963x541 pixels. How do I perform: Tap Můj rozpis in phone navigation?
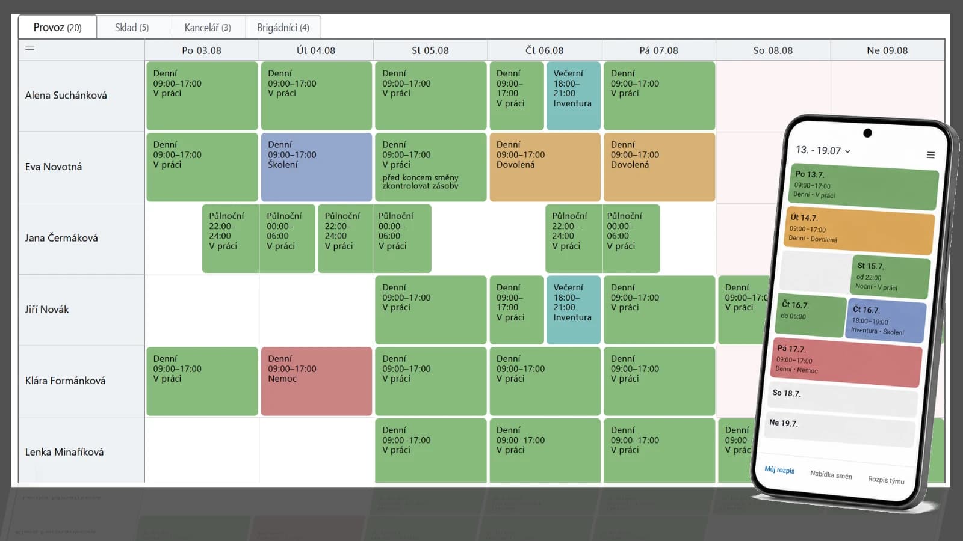click(779, 470)
